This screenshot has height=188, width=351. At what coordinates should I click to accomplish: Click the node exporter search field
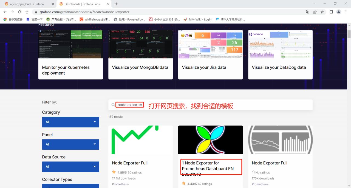pyautogui.click(x=210, y=105)
